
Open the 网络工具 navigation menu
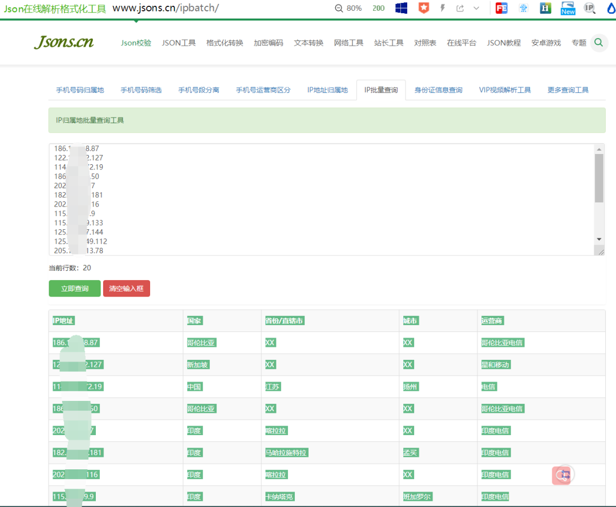pyautogui.click(x=348, y=43)
